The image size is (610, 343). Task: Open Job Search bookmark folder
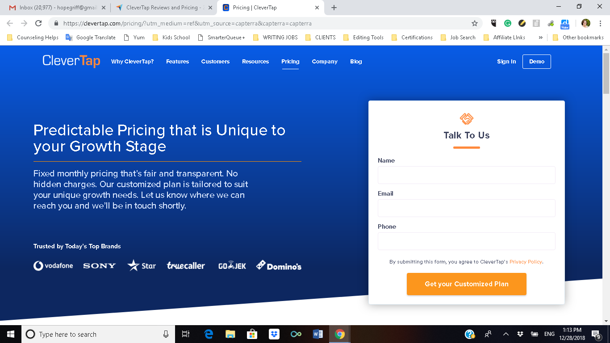point(458,38)
